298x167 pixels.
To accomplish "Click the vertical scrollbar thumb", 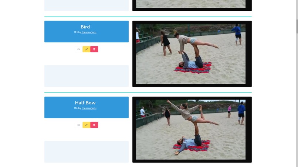I will coord(297,26).
